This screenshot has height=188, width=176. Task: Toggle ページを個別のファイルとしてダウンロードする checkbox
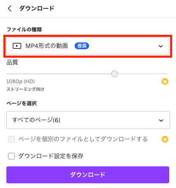click(11, 139)
